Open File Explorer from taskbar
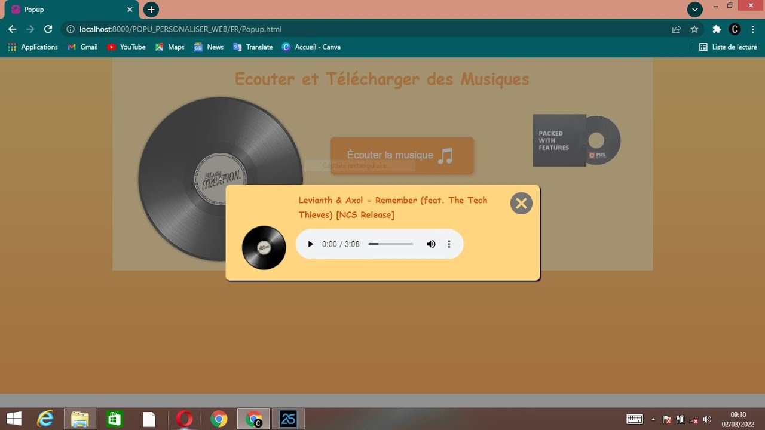Image resolution: width=765 pixels, height=430 pixels. pyautogui.click(x=80, y=419)
